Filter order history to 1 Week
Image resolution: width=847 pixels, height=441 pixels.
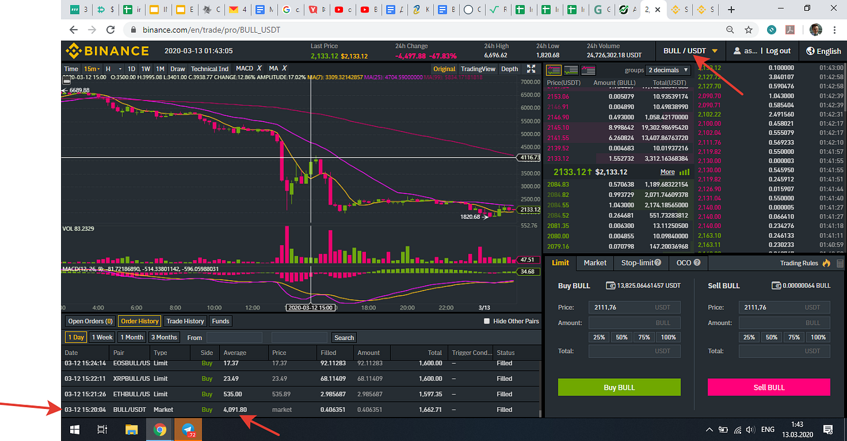[x=102, y=337]
